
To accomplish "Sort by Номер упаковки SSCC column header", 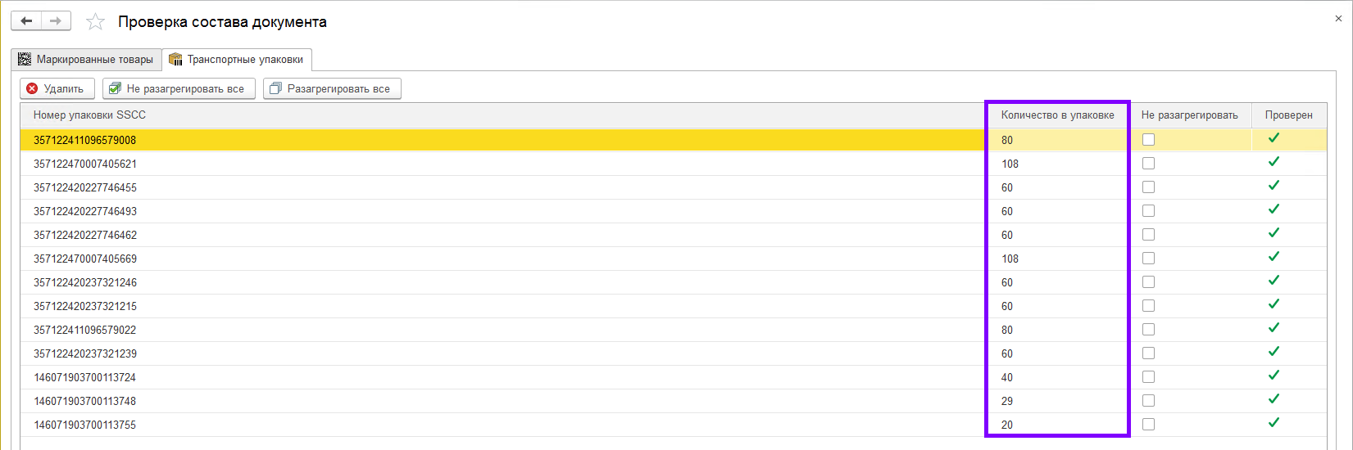I will point(89,115).
